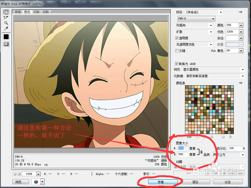Click the 存储... save button
The height and width of the screenshot is (188, 251).
pos(163,182)
